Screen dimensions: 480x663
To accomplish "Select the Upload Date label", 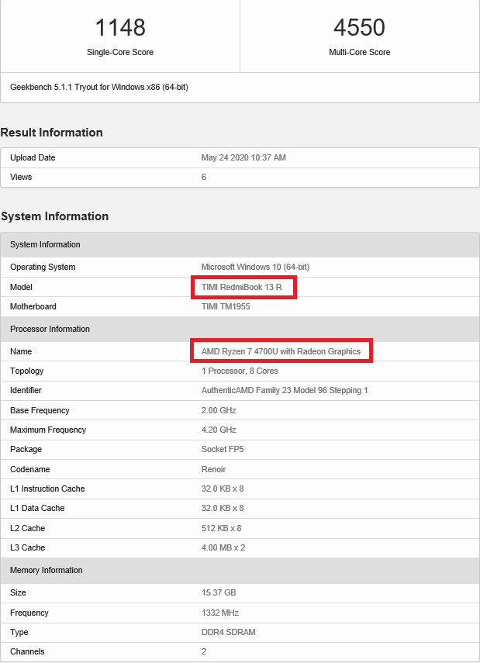I will pyautogui.click(x=33, y=157).
